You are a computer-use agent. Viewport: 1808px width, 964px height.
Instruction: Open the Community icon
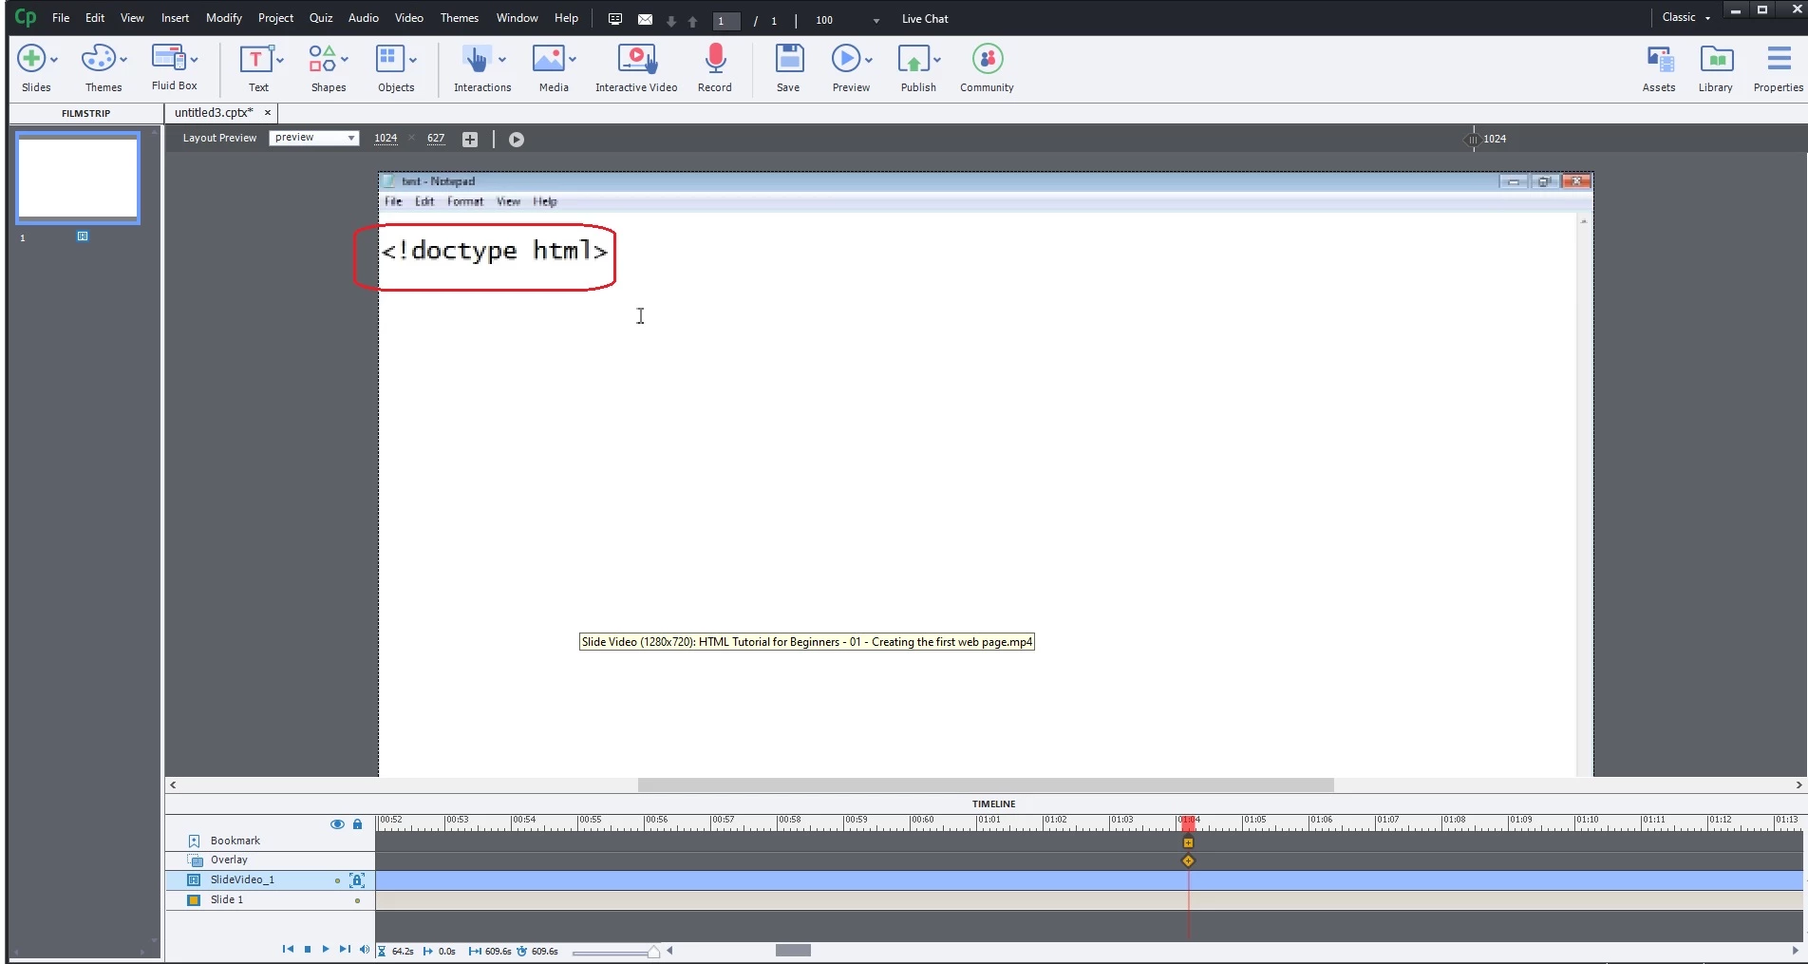988,59
